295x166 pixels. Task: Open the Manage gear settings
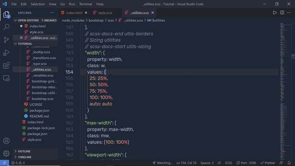point(6,154)
